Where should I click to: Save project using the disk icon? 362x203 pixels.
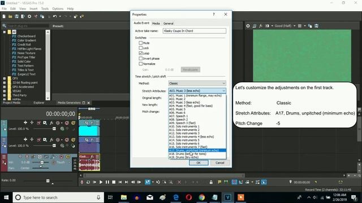(16, 16)
